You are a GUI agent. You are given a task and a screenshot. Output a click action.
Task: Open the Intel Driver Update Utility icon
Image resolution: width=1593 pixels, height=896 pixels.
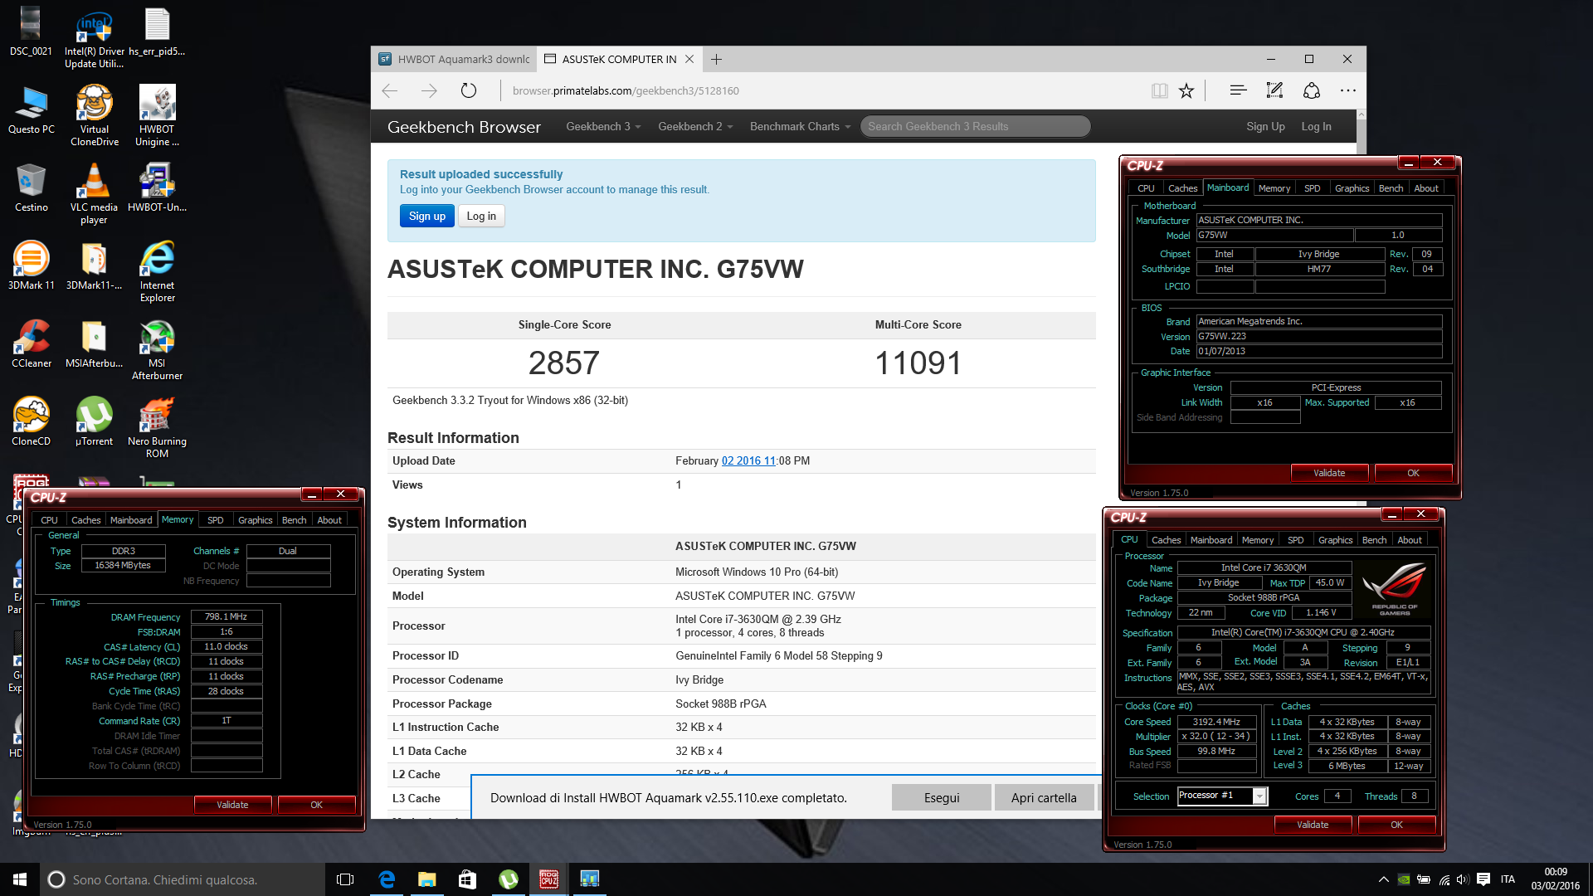coord(94,38)
